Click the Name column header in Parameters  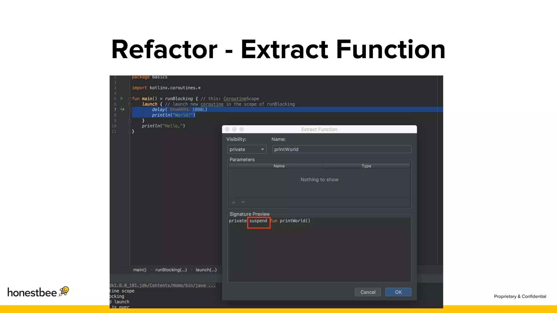click(x=279, y=166)
